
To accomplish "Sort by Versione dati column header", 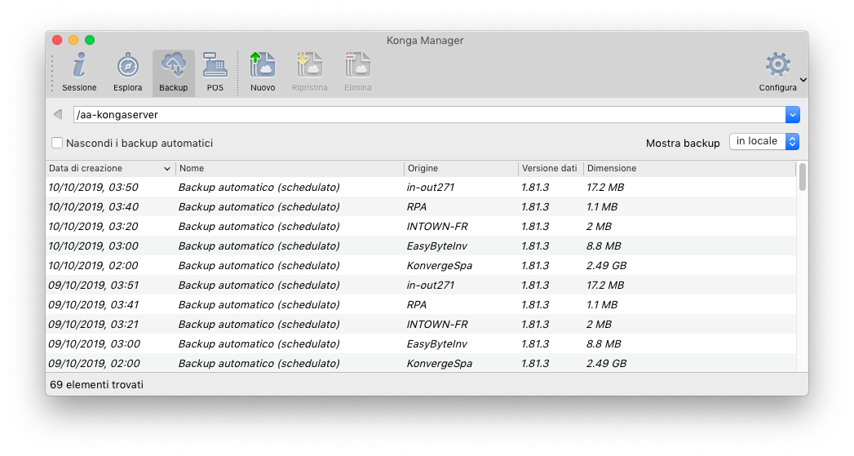I will [551, 168].
